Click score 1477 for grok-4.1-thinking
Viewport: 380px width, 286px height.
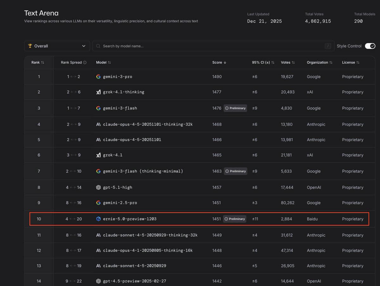tap(217, 92)
